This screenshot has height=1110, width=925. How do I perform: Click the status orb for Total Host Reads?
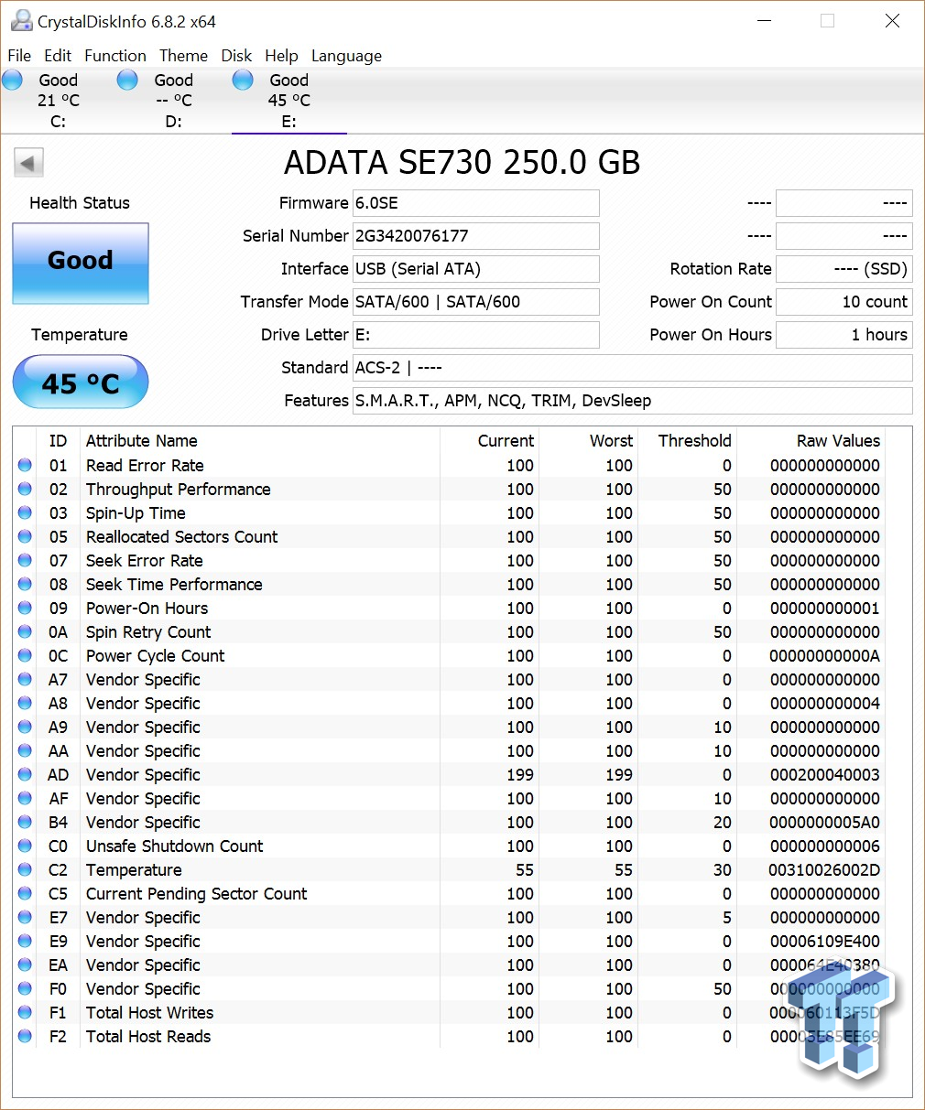25,1037
